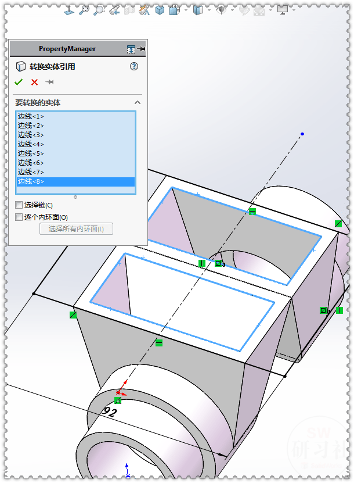Click the Section View icon
This screenshot has height=483, width=354.
tap(129, 11)
